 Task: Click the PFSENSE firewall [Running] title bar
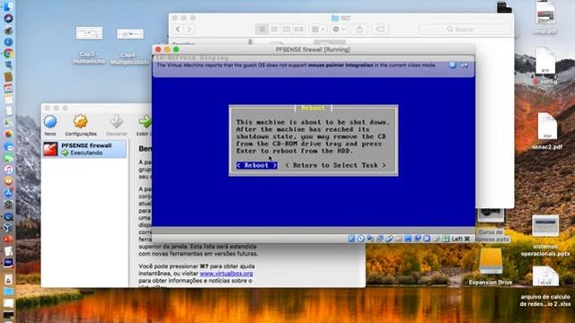tap(314, 49)
